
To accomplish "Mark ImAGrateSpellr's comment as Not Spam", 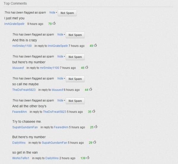I will (67, 13).
